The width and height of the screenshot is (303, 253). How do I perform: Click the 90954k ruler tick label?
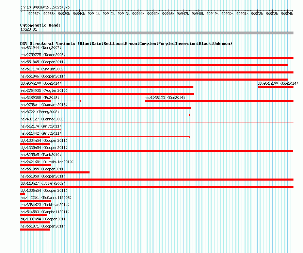pos(287,14)
